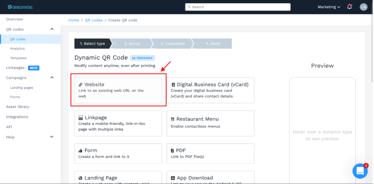
Task: Select step 4 Done
Action: pyautogui.click(x=213, y=44)
